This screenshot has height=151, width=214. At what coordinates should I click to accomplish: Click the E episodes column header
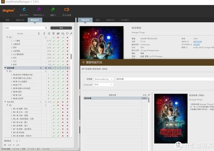[44, 33]
